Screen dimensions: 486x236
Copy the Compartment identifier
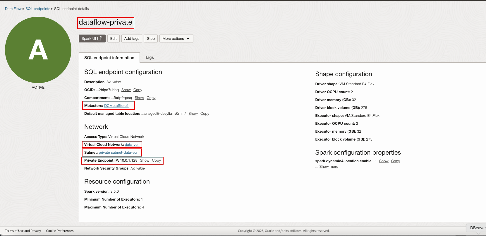151,98
